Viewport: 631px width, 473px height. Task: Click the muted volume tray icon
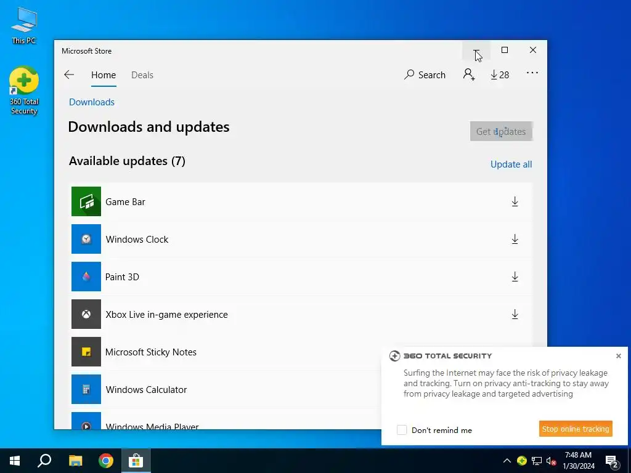click(x=552, y=461)
